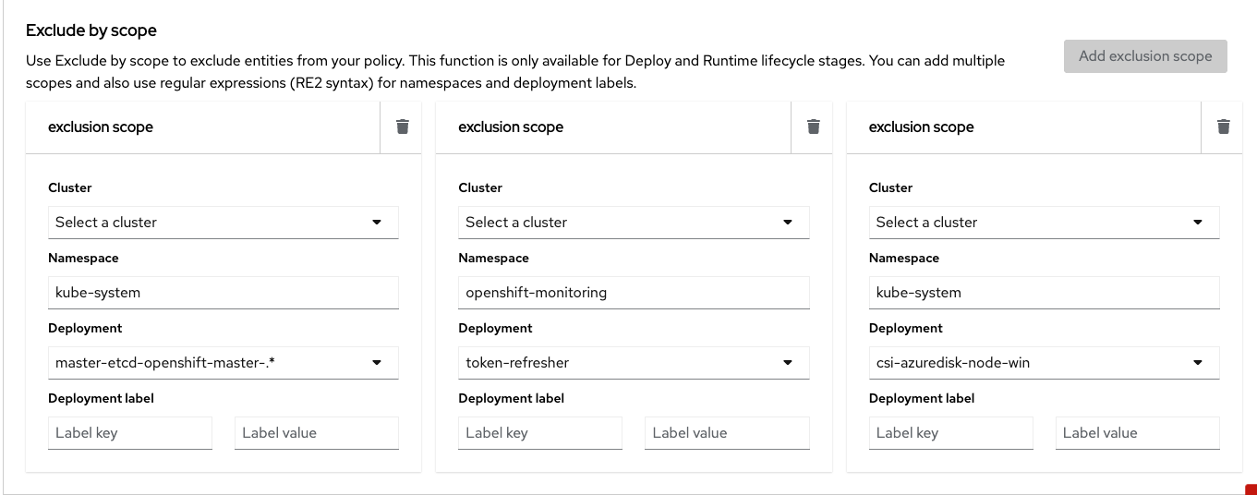Expand the token-refresher deployment dropdown
The height and width of the screenshot is (495, 1257).
click(x=633, y=363)
